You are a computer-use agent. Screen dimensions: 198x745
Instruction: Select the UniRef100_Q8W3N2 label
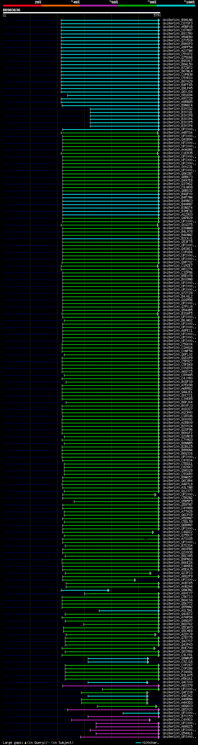coord(178,590)
